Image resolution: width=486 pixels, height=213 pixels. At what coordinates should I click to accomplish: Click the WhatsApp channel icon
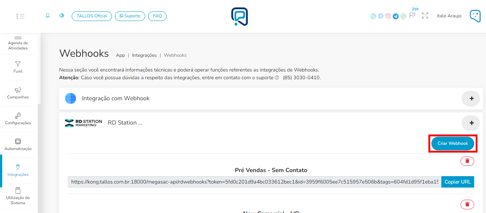(x=373, y=16)
